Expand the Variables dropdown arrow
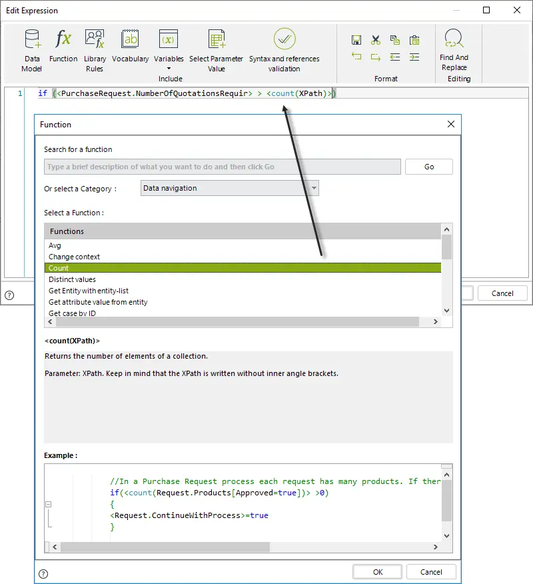The height and width of the screenshot is (584, 533). (169, 69)
